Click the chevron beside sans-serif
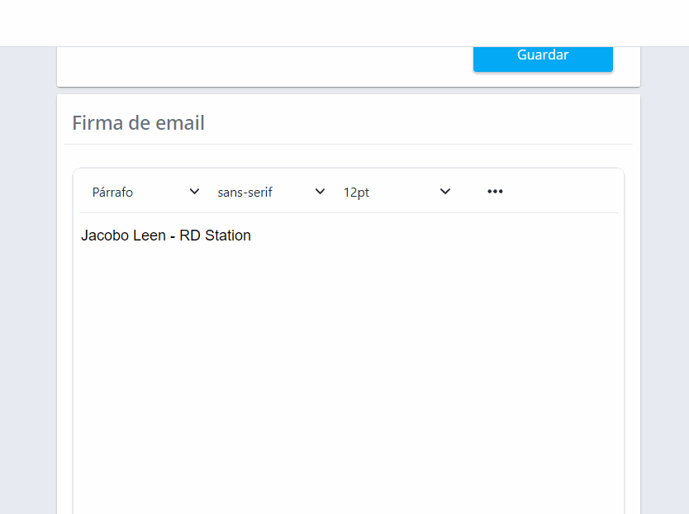 tap(320, 191)
